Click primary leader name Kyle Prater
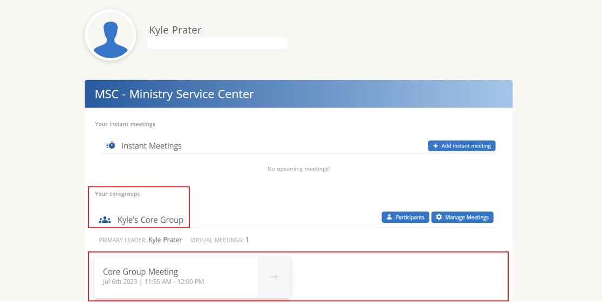This screenshot has width=602, height=303. 165,240
